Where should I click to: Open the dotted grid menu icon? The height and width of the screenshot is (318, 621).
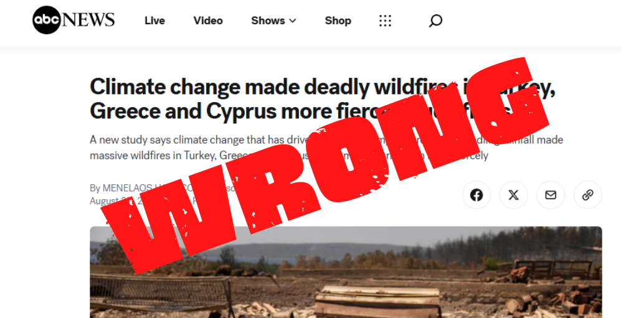click(x=385, y=21)
